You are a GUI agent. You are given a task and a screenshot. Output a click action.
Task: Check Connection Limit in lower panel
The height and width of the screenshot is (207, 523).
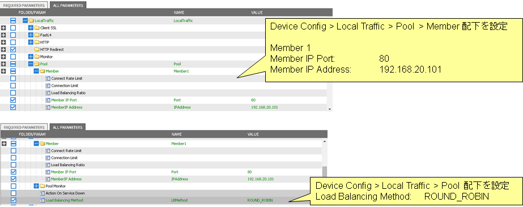[x=14, y=158]
